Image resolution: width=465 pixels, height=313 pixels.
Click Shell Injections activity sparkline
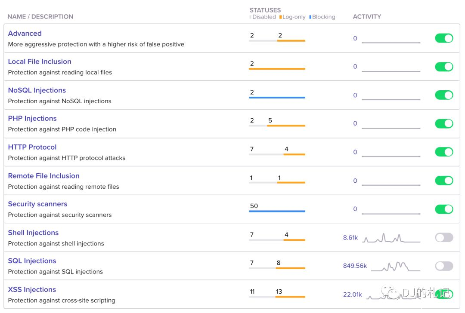click(391, 238)
